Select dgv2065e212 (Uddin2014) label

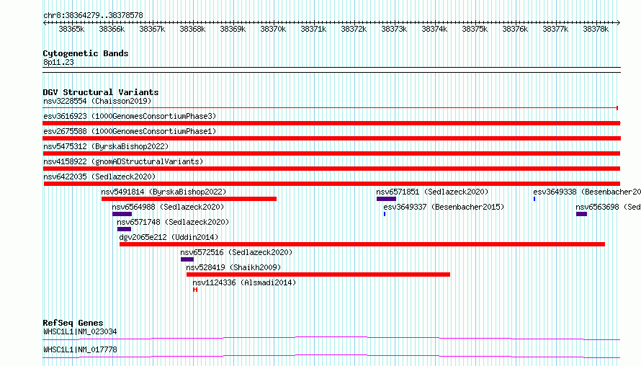[x=169, y=237]
